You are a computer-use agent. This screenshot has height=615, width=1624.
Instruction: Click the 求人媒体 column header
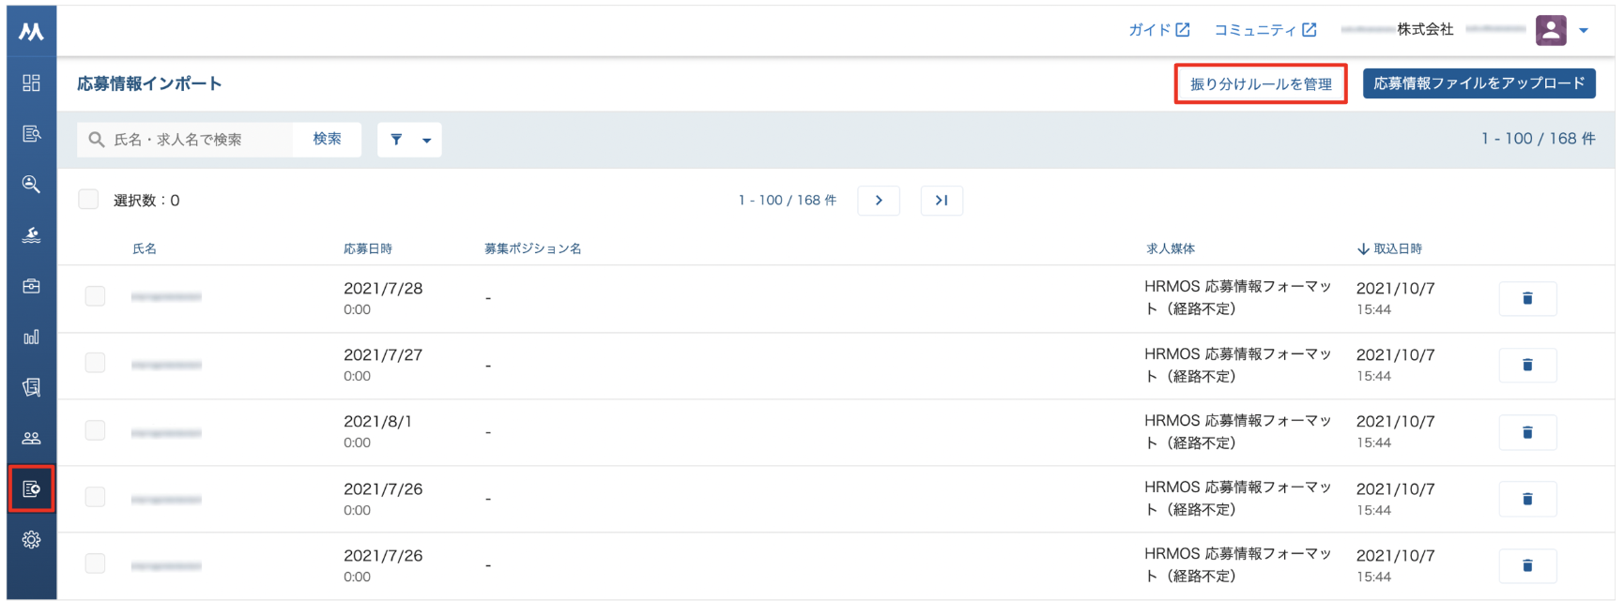tap(1171, 248)
